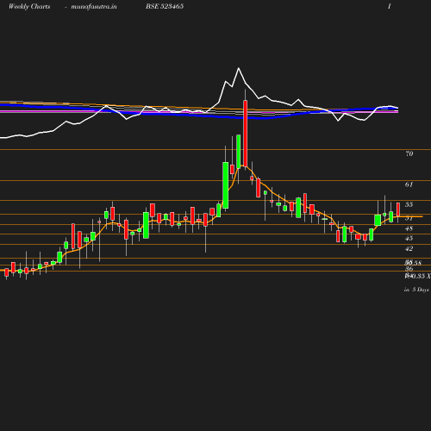Click the tall green candle before the peak

(226, 185)
